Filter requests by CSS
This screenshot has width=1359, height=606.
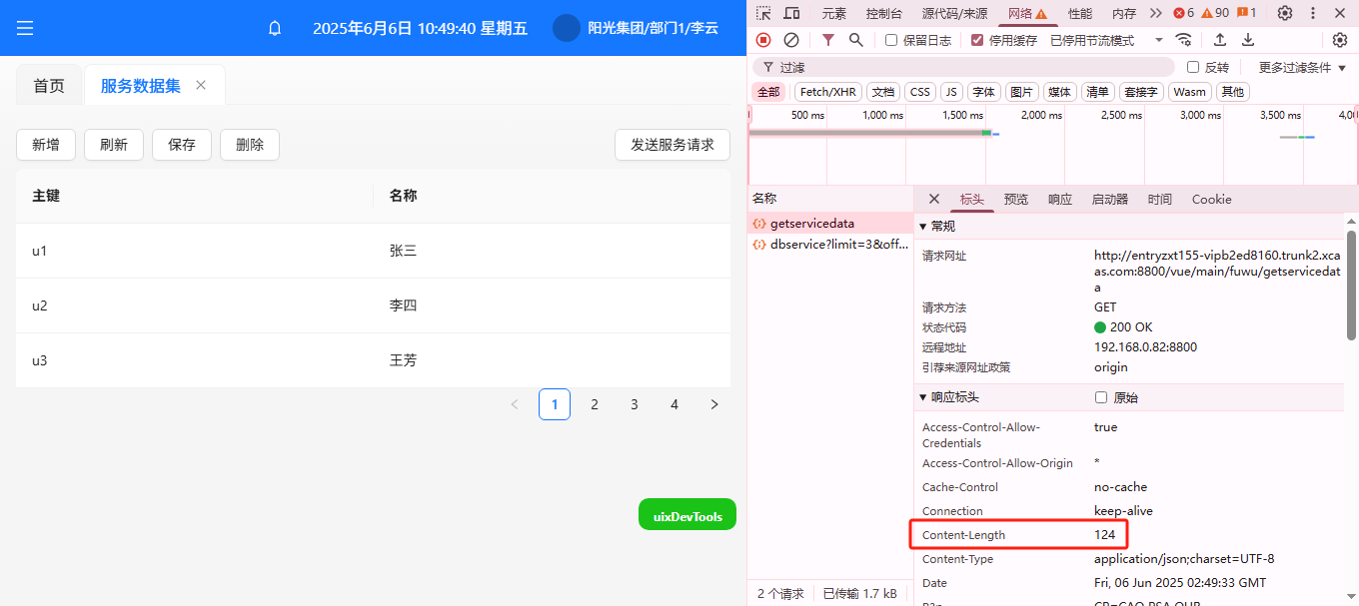920,92
